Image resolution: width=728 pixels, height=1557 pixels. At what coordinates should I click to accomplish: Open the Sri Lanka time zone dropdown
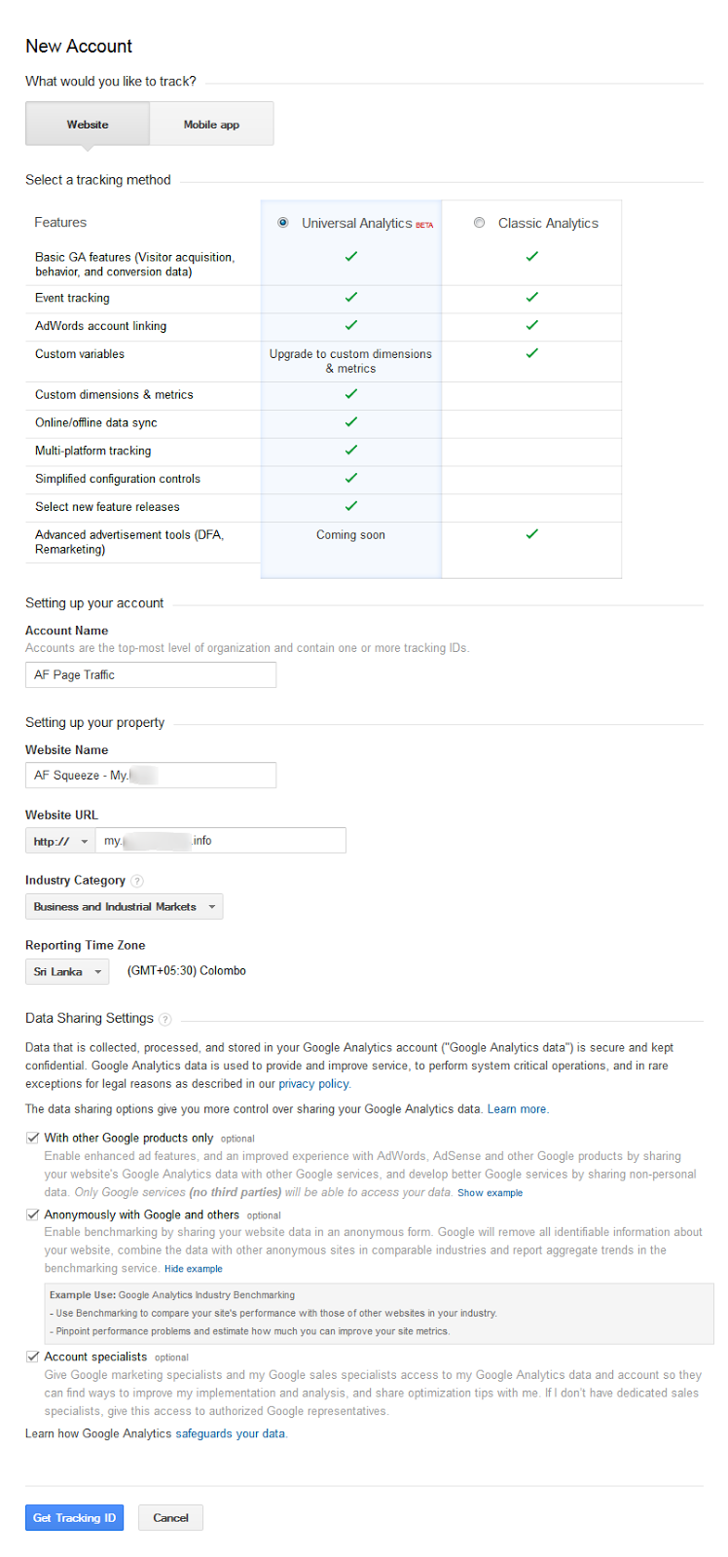tap(66, 971)
